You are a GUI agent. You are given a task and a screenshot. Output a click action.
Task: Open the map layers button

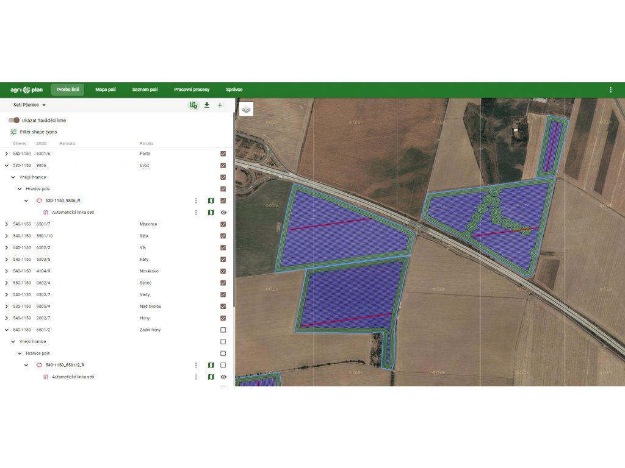pyautogui.click(x=246, y=109)
